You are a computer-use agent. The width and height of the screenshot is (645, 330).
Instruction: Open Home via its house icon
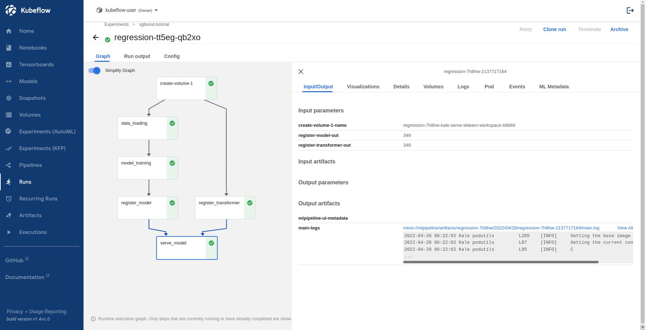(9, 31)
